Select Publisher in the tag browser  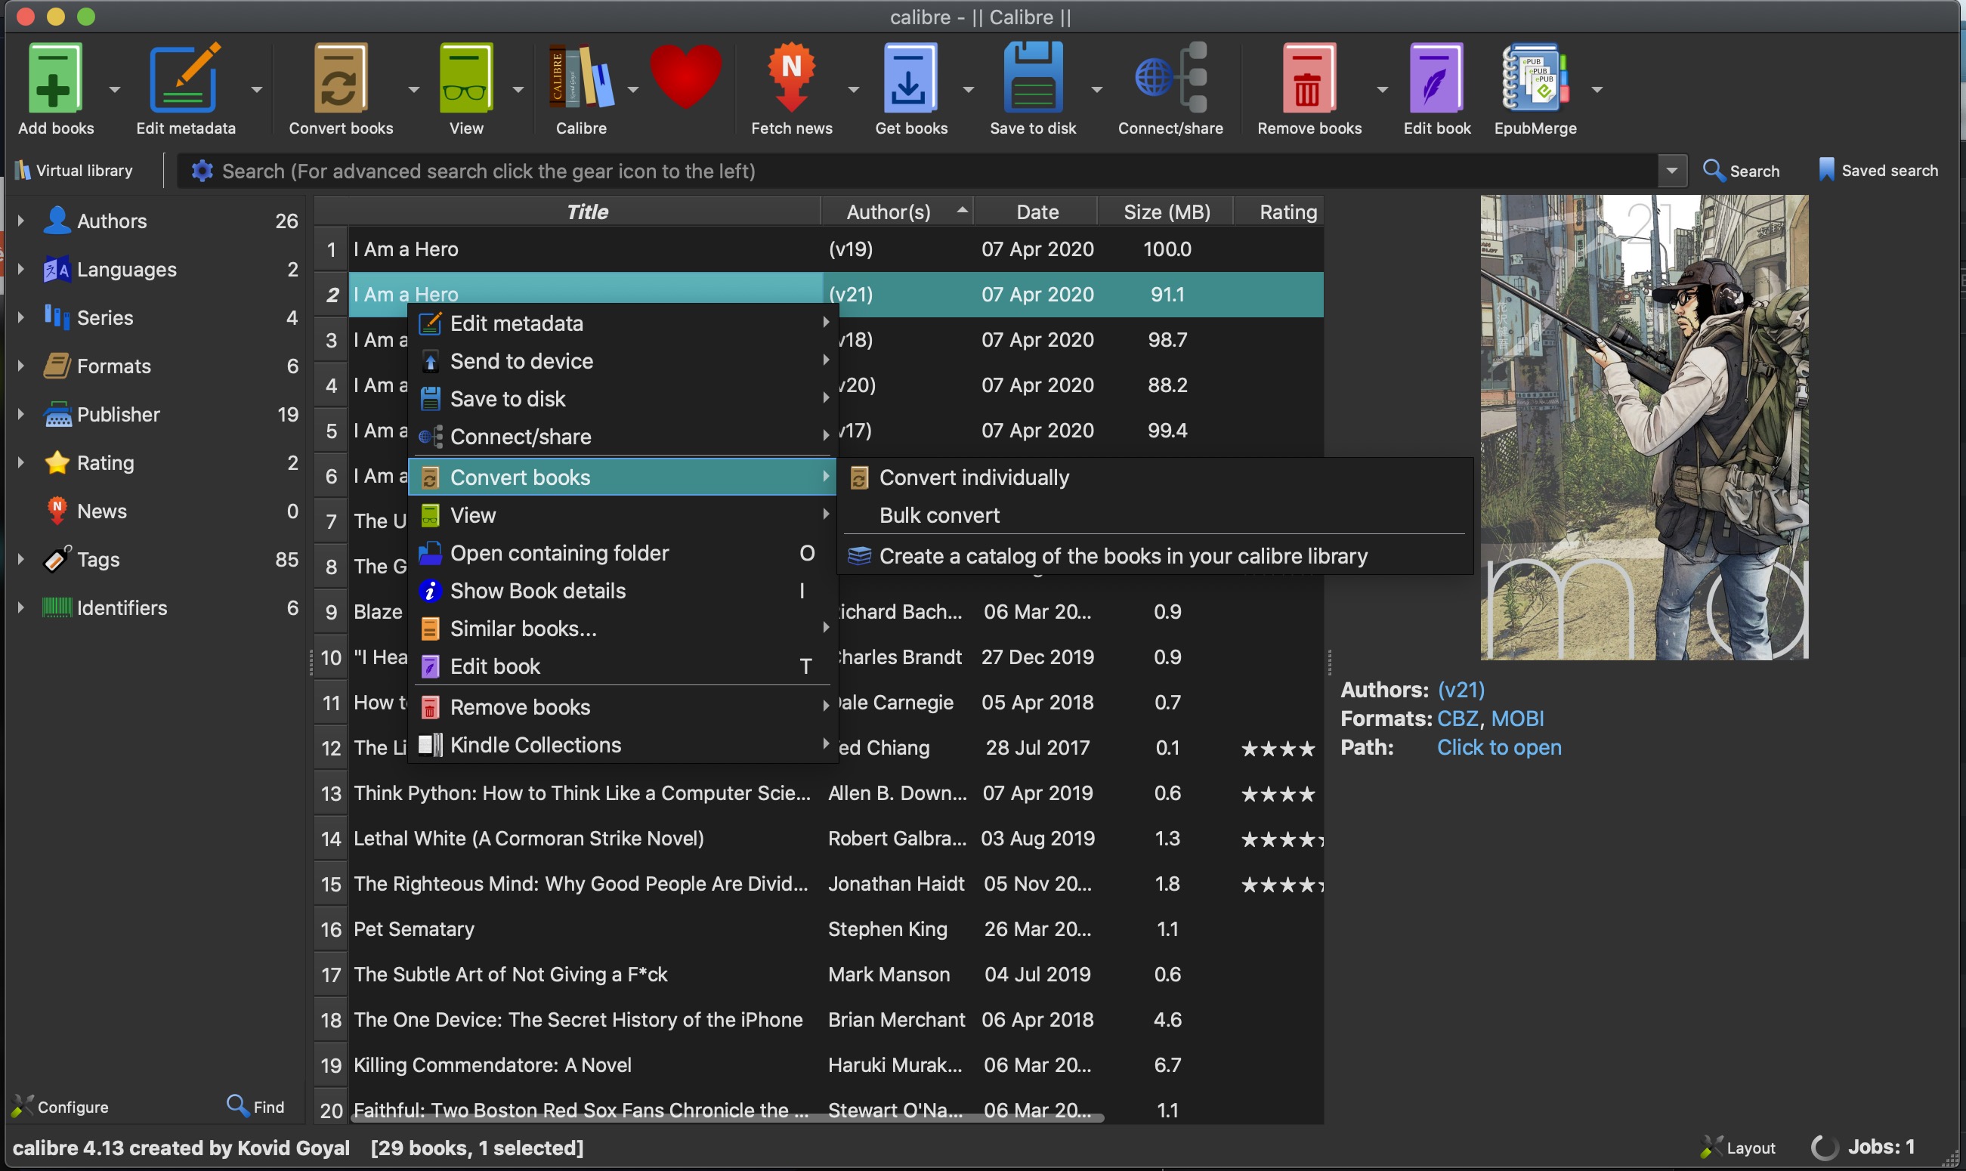119,414
